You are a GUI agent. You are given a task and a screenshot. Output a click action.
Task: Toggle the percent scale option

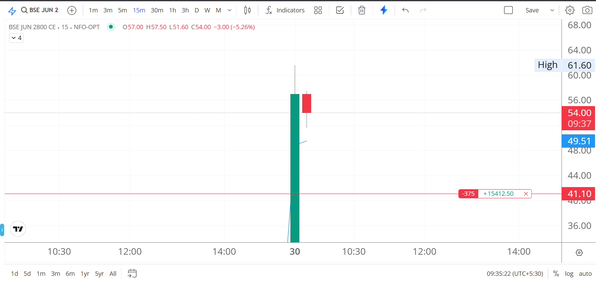(556, 274)
